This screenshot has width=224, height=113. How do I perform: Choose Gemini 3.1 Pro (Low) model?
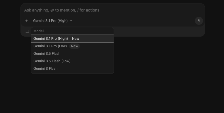tap(72, 46)
